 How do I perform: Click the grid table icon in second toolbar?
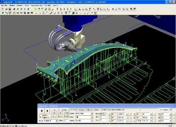coord(28,13)
